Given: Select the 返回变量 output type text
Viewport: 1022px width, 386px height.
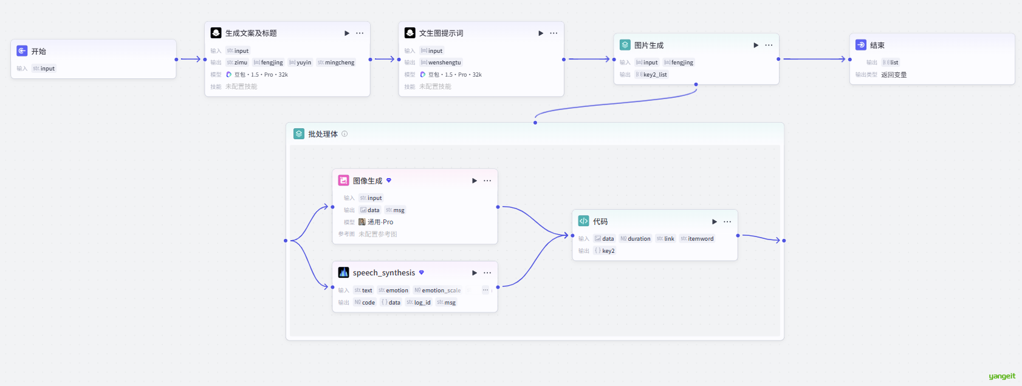Looking at the screenshot, I should (x=894, y=75).
